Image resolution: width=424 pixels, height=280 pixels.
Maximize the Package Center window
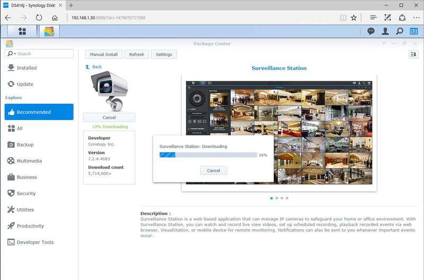pos(404,43)
